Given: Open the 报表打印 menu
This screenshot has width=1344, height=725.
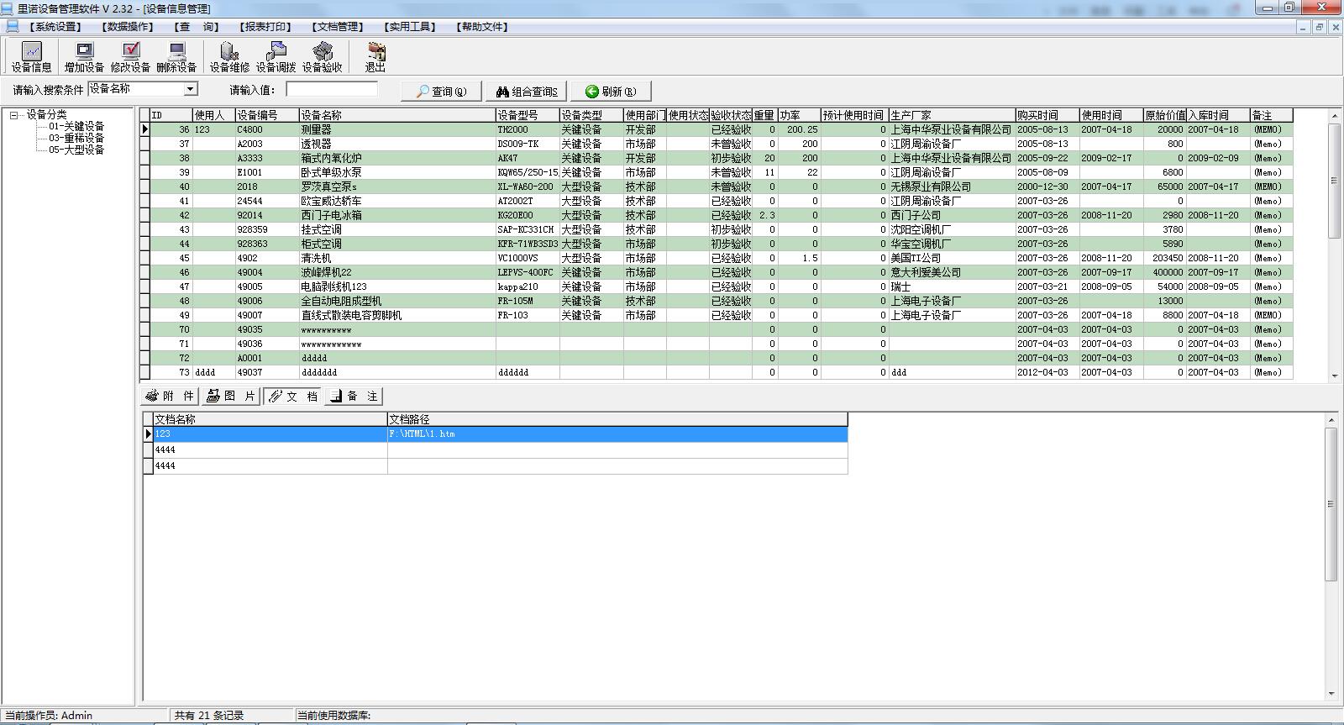Looking at the screenshot, I should point(265,27).
